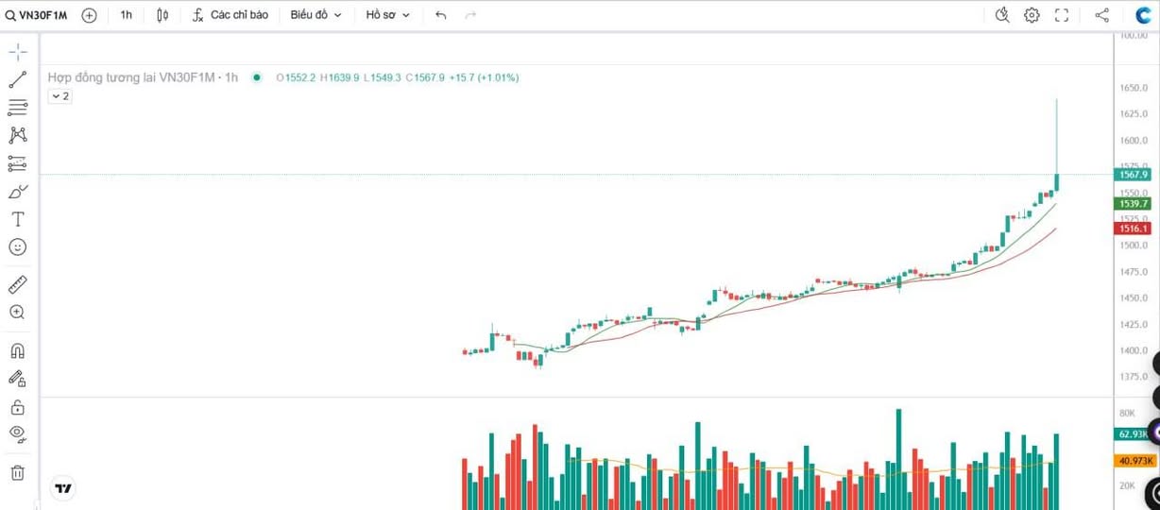The width and height of the screenshot is (1160, 510).
Task: Open chart settings gear
Action: 1032,15
